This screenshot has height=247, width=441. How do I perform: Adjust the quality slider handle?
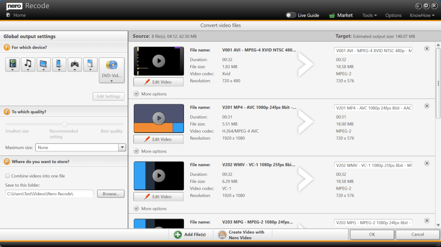(65, 124)
